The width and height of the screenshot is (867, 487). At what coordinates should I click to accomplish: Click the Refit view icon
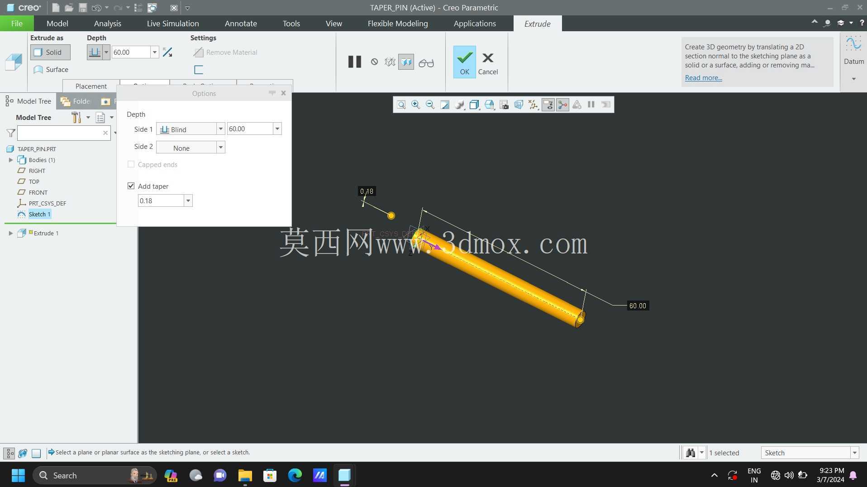401,105
